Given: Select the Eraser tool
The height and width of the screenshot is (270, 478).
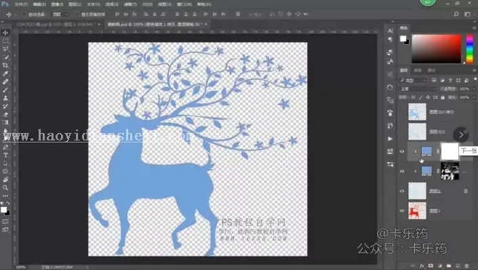Looking at the screenshot, I should pyautogui.click(x=5, y=115).
